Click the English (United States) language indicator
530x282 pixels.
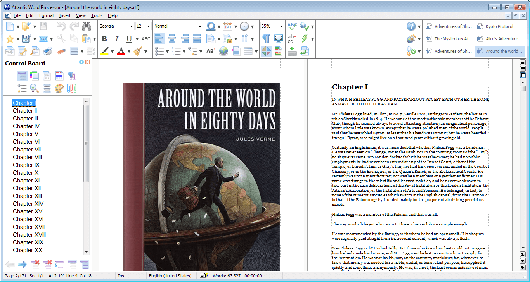170,276
